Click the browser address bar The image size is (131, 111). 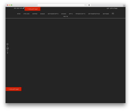tap(62, 5)
